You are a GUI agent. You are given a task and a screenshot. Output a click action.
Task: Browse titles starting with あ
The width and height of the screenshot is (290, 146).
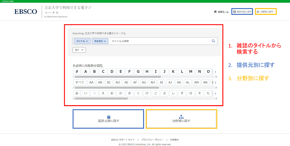pos(77,93)
